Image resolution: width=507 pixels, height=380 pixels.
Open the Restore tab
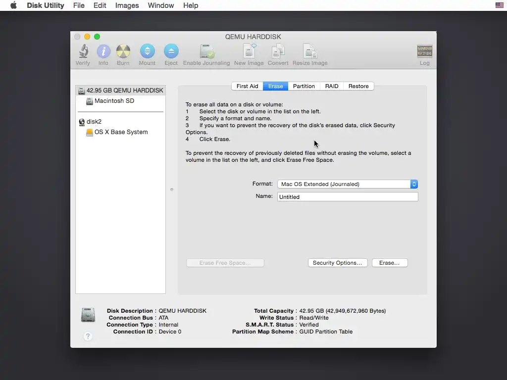click(358, 86)
